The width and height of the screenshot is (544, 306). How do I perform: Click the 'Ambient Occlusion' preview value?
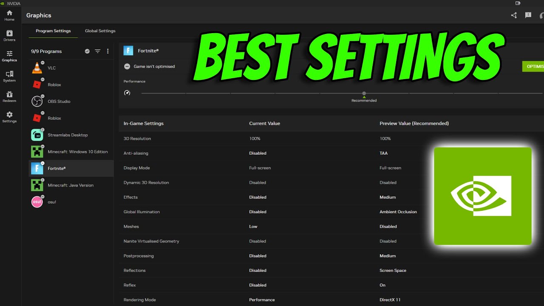tap(398, 212)
